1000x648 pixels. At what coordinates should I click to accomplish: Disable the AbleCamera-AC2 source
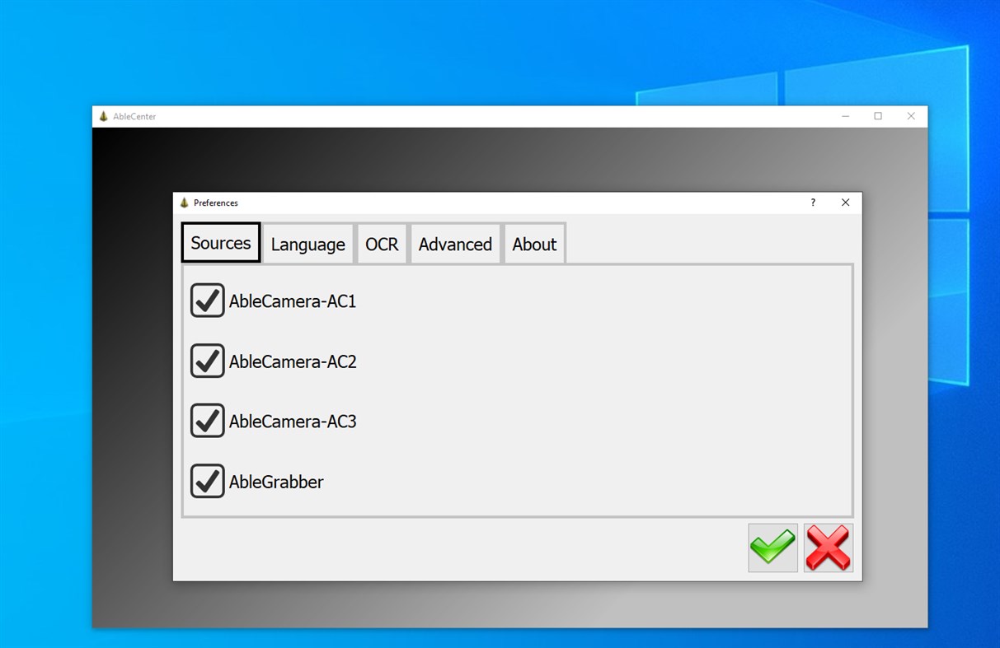click(x=207, y=361)
